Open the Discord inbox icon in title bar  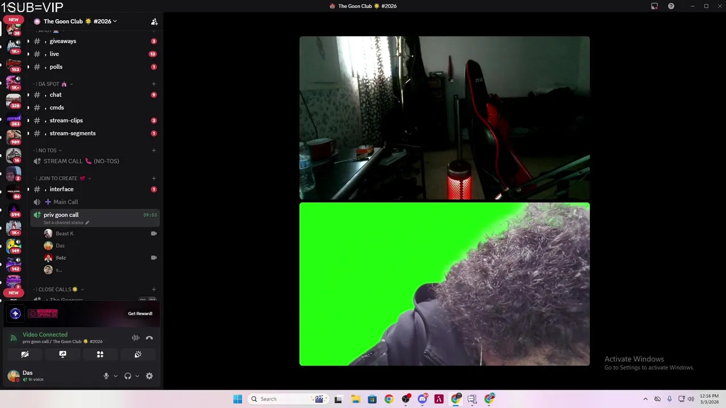tap(655, 6)
